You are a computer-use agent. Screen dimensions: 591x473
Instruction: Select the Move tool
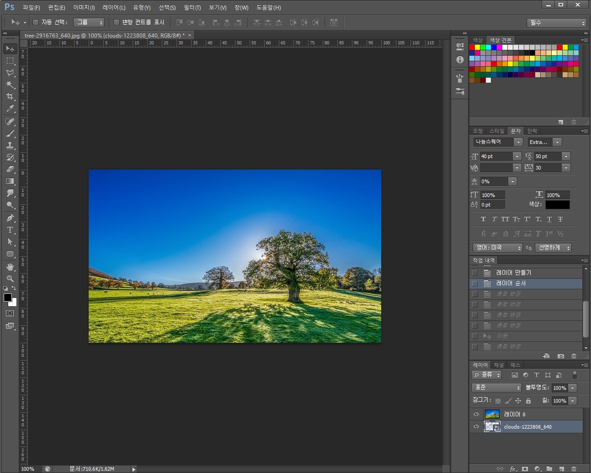tap(10, 48)
